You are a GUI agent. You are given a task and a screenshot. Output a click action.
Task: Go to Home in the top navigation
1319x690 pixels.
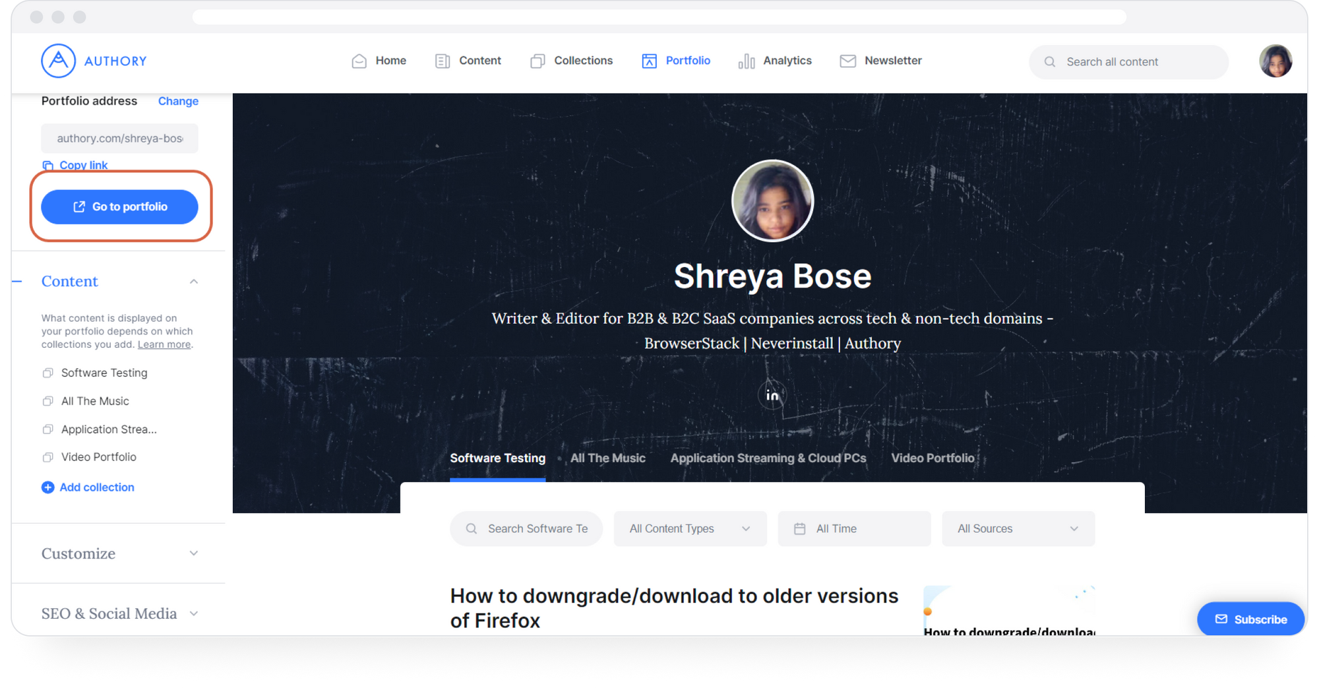coord(379,61)
